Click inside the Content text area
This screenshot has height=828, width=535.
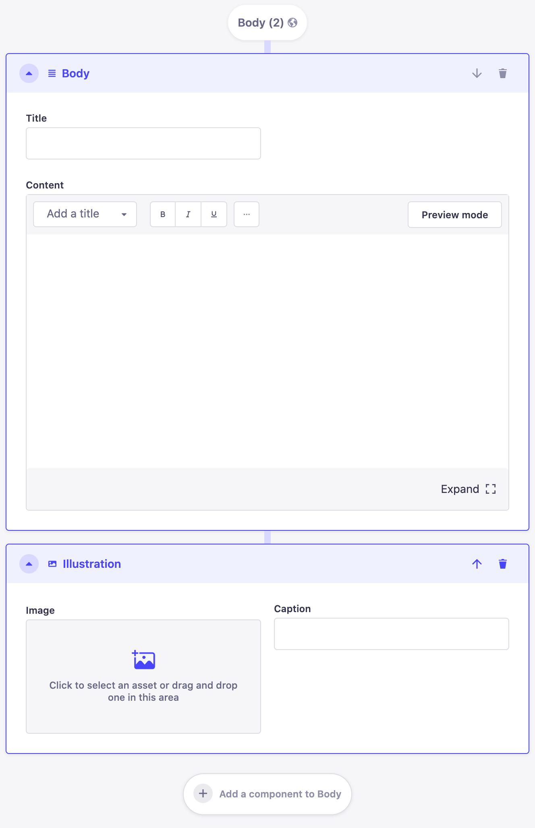point(267,350)
